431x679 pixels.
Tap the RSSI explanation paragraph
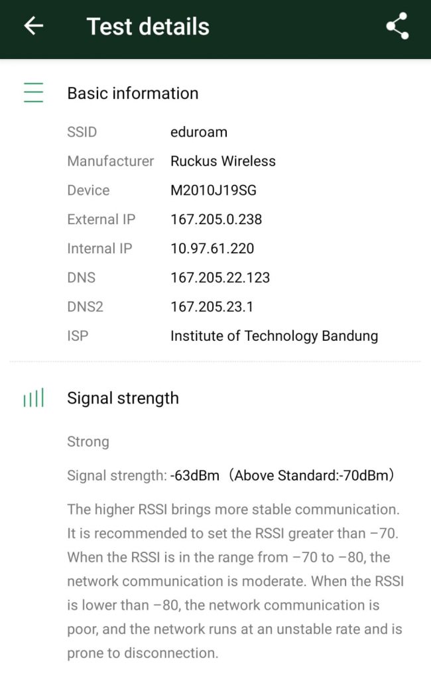[235, 581]
